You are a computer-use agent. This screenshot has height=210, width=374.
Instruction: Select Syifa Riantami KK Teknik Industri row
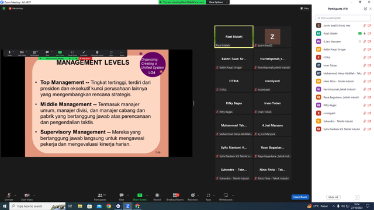coord(343,129)
